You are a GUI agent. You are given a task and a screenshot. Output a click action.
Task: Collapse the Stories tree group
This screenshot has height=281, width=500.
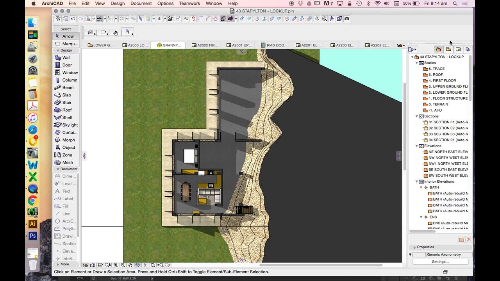(417, 63)
